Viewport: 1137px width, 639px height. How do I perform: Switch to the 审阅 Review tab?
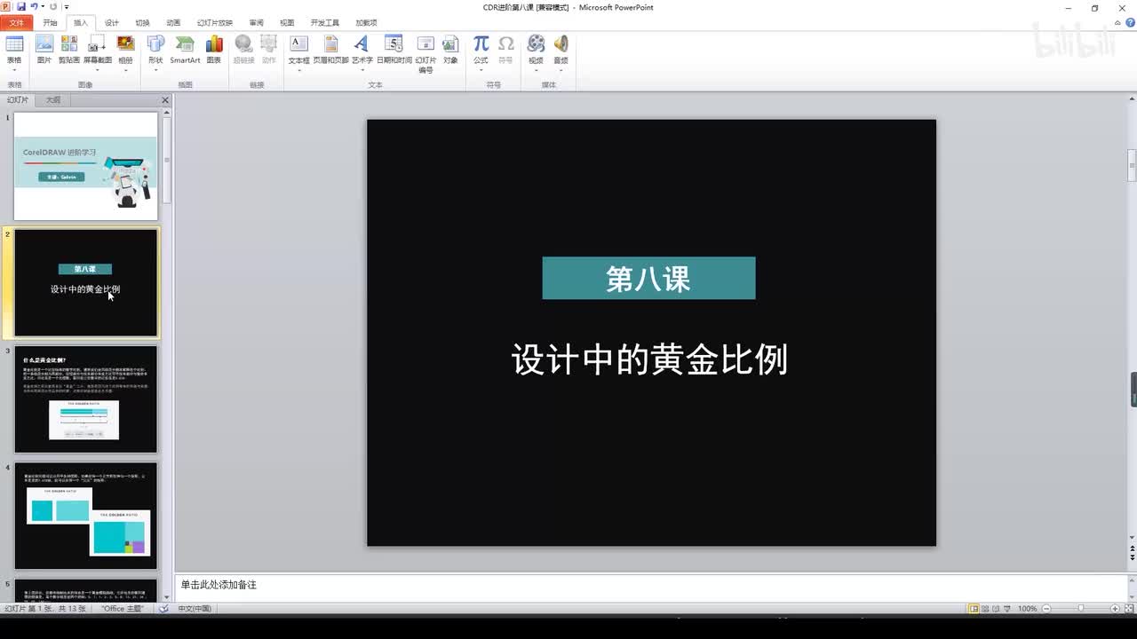[256, 23]
